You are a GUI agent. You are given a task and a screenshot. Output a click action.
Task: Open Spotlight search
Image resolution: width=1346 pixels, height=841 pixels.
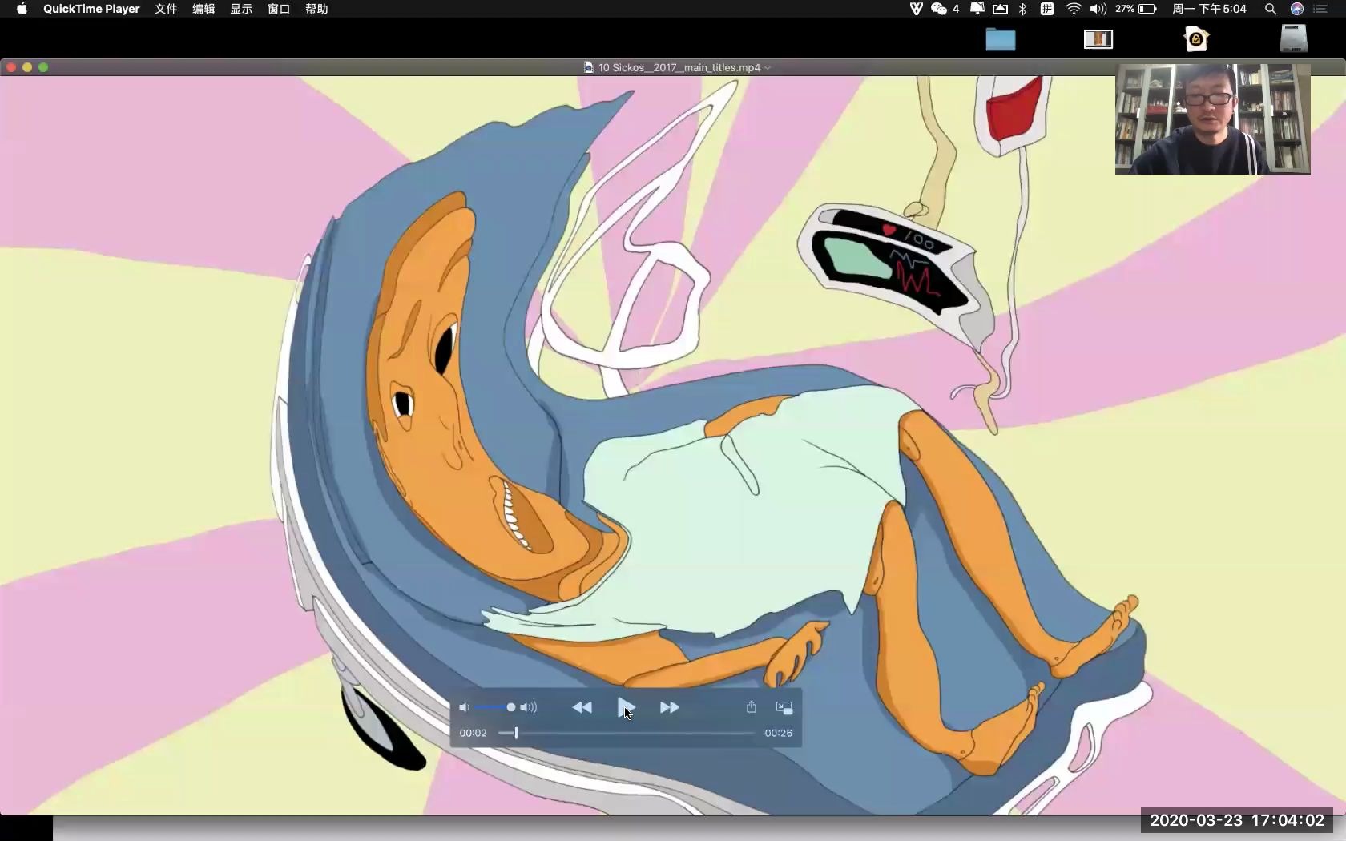[1270, 9]
